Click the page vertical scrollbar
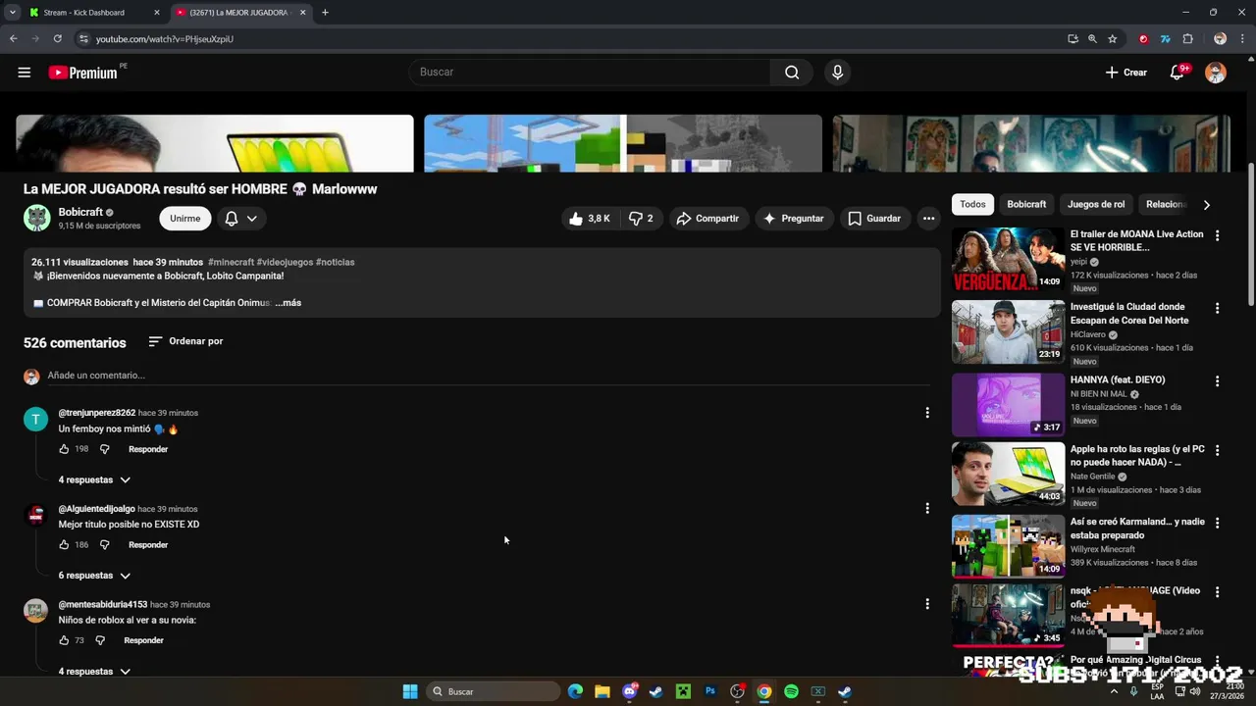 [x=1250, y=235]
